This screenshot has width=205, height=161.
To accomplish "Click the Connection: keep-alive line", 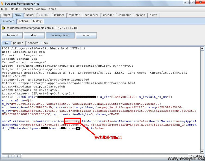I will click(22, 55).
